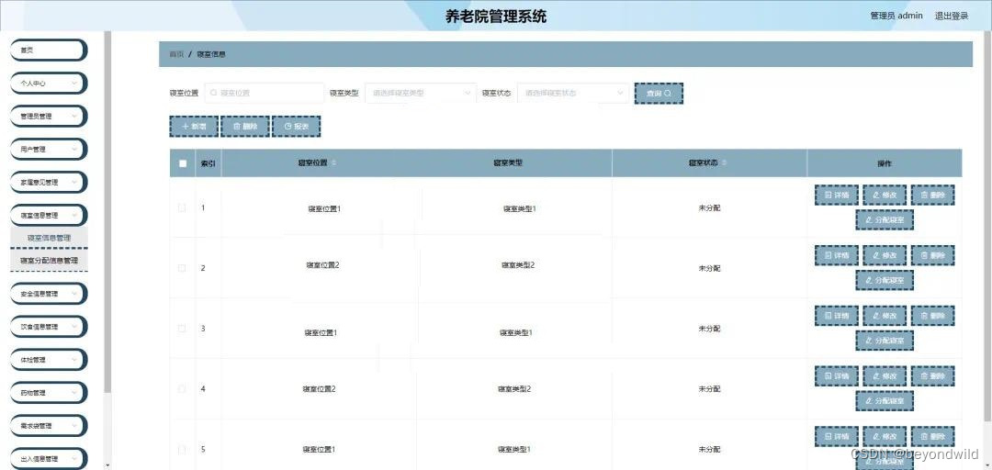Screen dimensions: 992x470
Task: Check the checkbox for row 4
Action: point(182,389)
